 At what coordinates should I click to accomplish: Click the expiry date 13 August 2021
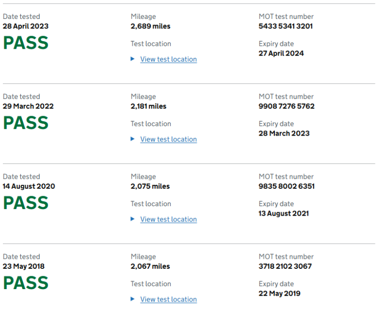tap(284, 213)
